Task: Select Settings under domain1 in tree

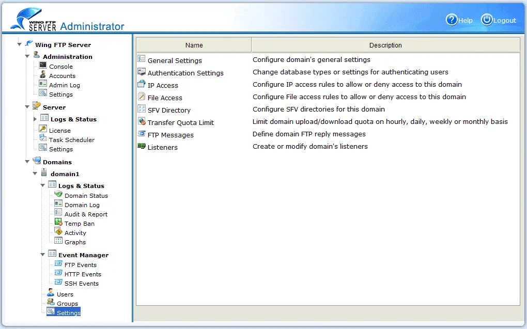Action: pos(69,313)
